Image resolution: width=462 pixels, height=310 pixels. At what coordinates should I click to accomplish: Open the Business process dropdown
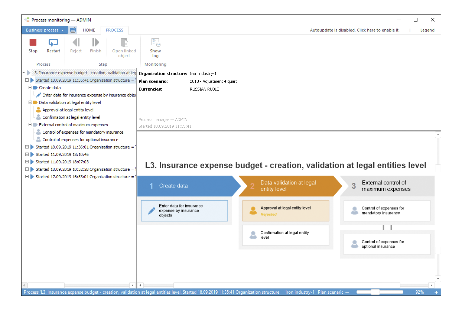45,30
